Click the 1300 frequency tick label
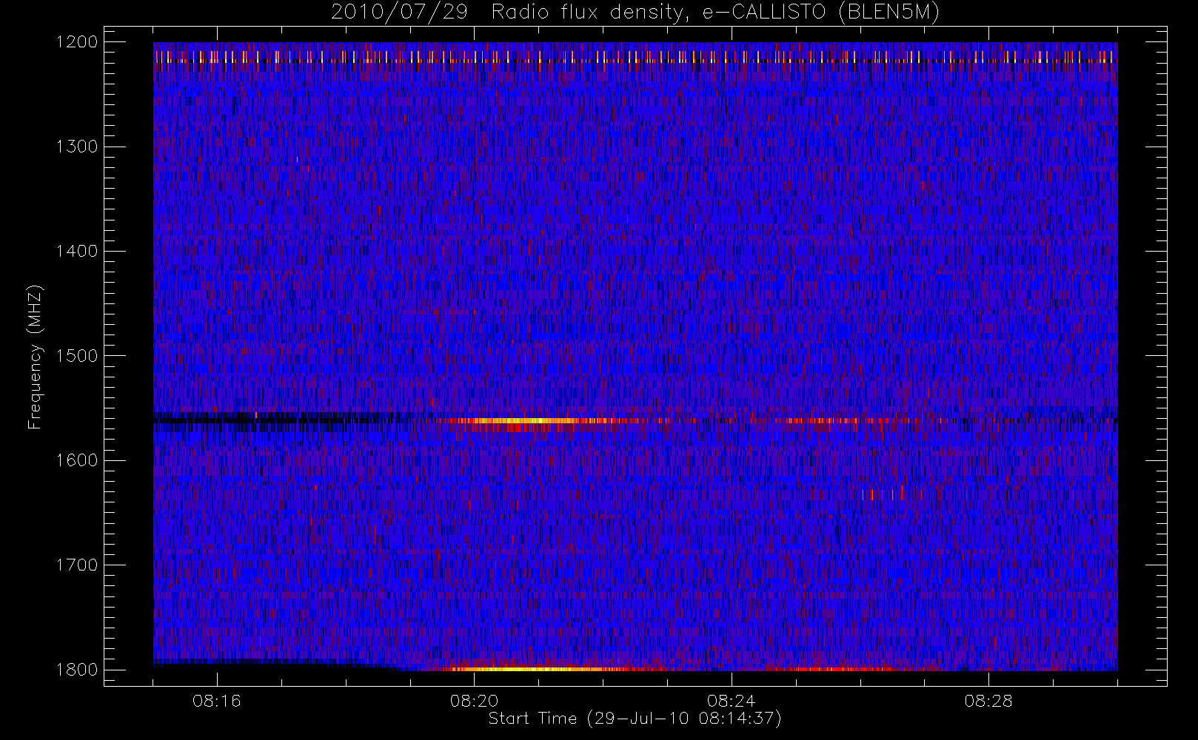Screen dimensions: 1198x740 [77, 147]
